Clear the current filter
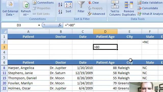 point(93,3)
